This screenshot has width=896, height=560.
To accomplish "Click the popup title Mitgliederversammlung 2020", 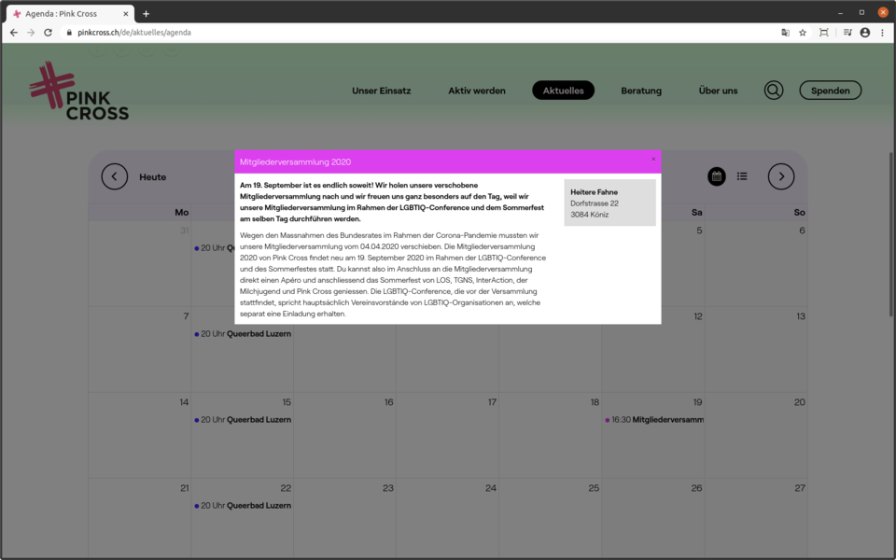I will (296, 161).
